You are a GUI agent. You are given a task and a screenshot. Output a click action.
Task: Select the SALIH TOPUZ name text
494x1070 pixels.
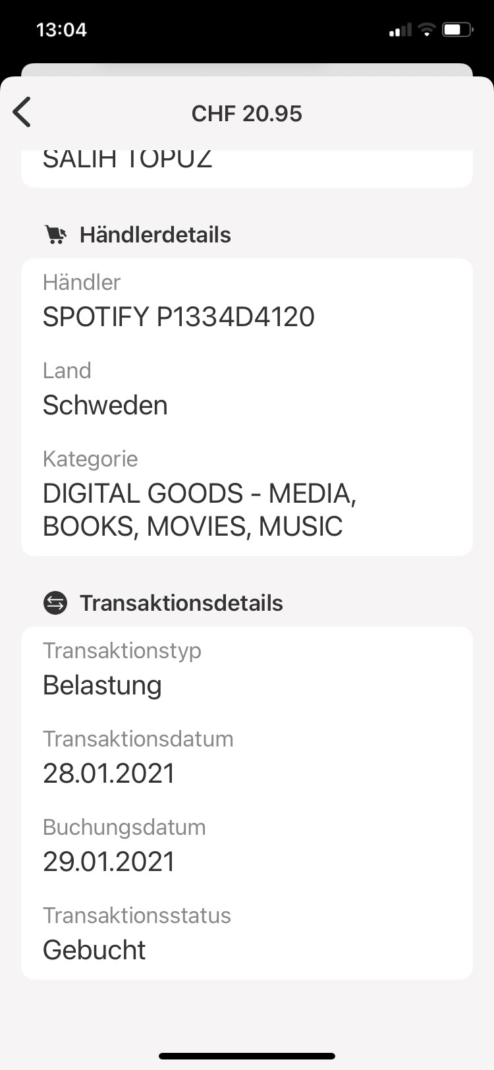(x=127, y=160)
